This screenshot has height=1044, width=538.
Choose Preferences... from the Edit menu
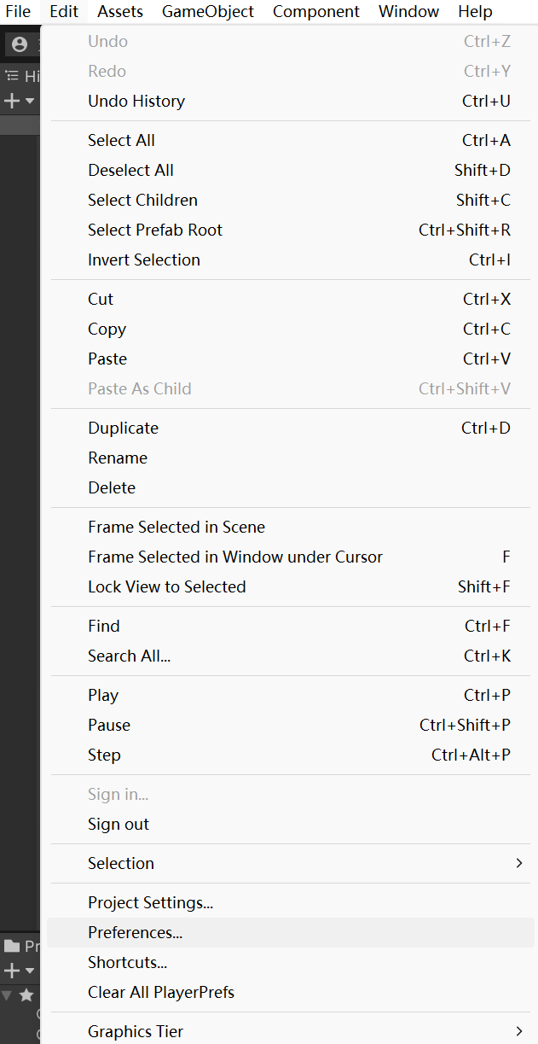[135, 932]
